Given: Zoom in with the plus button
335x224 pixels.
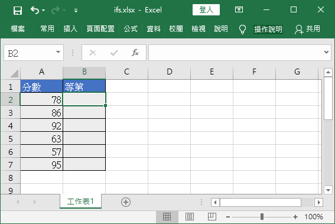Looking at the screenshot, I should [295, 217].
